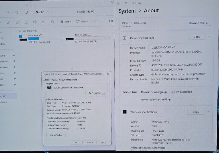Click the Product ID value 00330-80000-00000-AA834
This screenshot has width=219, height=153.
click(x=167, y=70)
